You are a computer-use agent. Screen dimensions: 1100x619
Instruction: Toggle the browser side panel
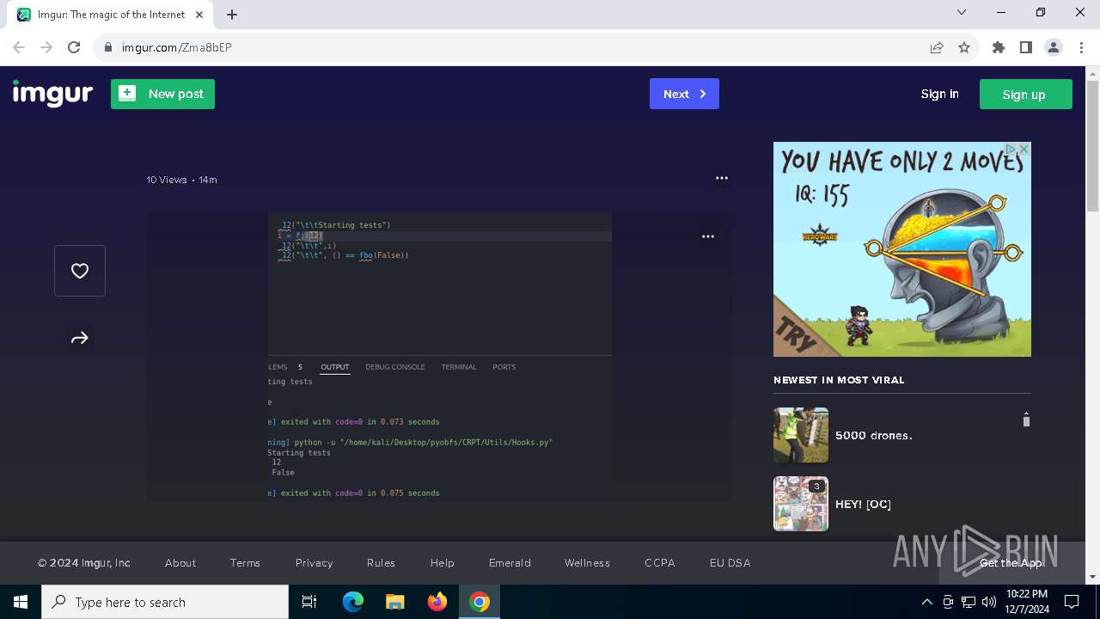[1026, 47]
